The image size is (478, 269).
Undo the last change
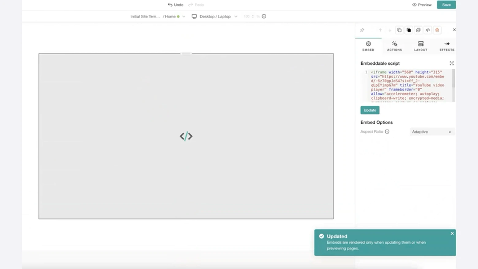click(x=176, y=5)
